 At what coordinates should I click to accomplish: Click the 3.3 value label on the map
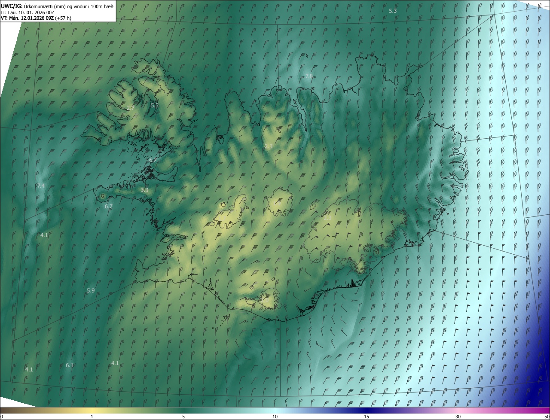(x=144, y=190)
